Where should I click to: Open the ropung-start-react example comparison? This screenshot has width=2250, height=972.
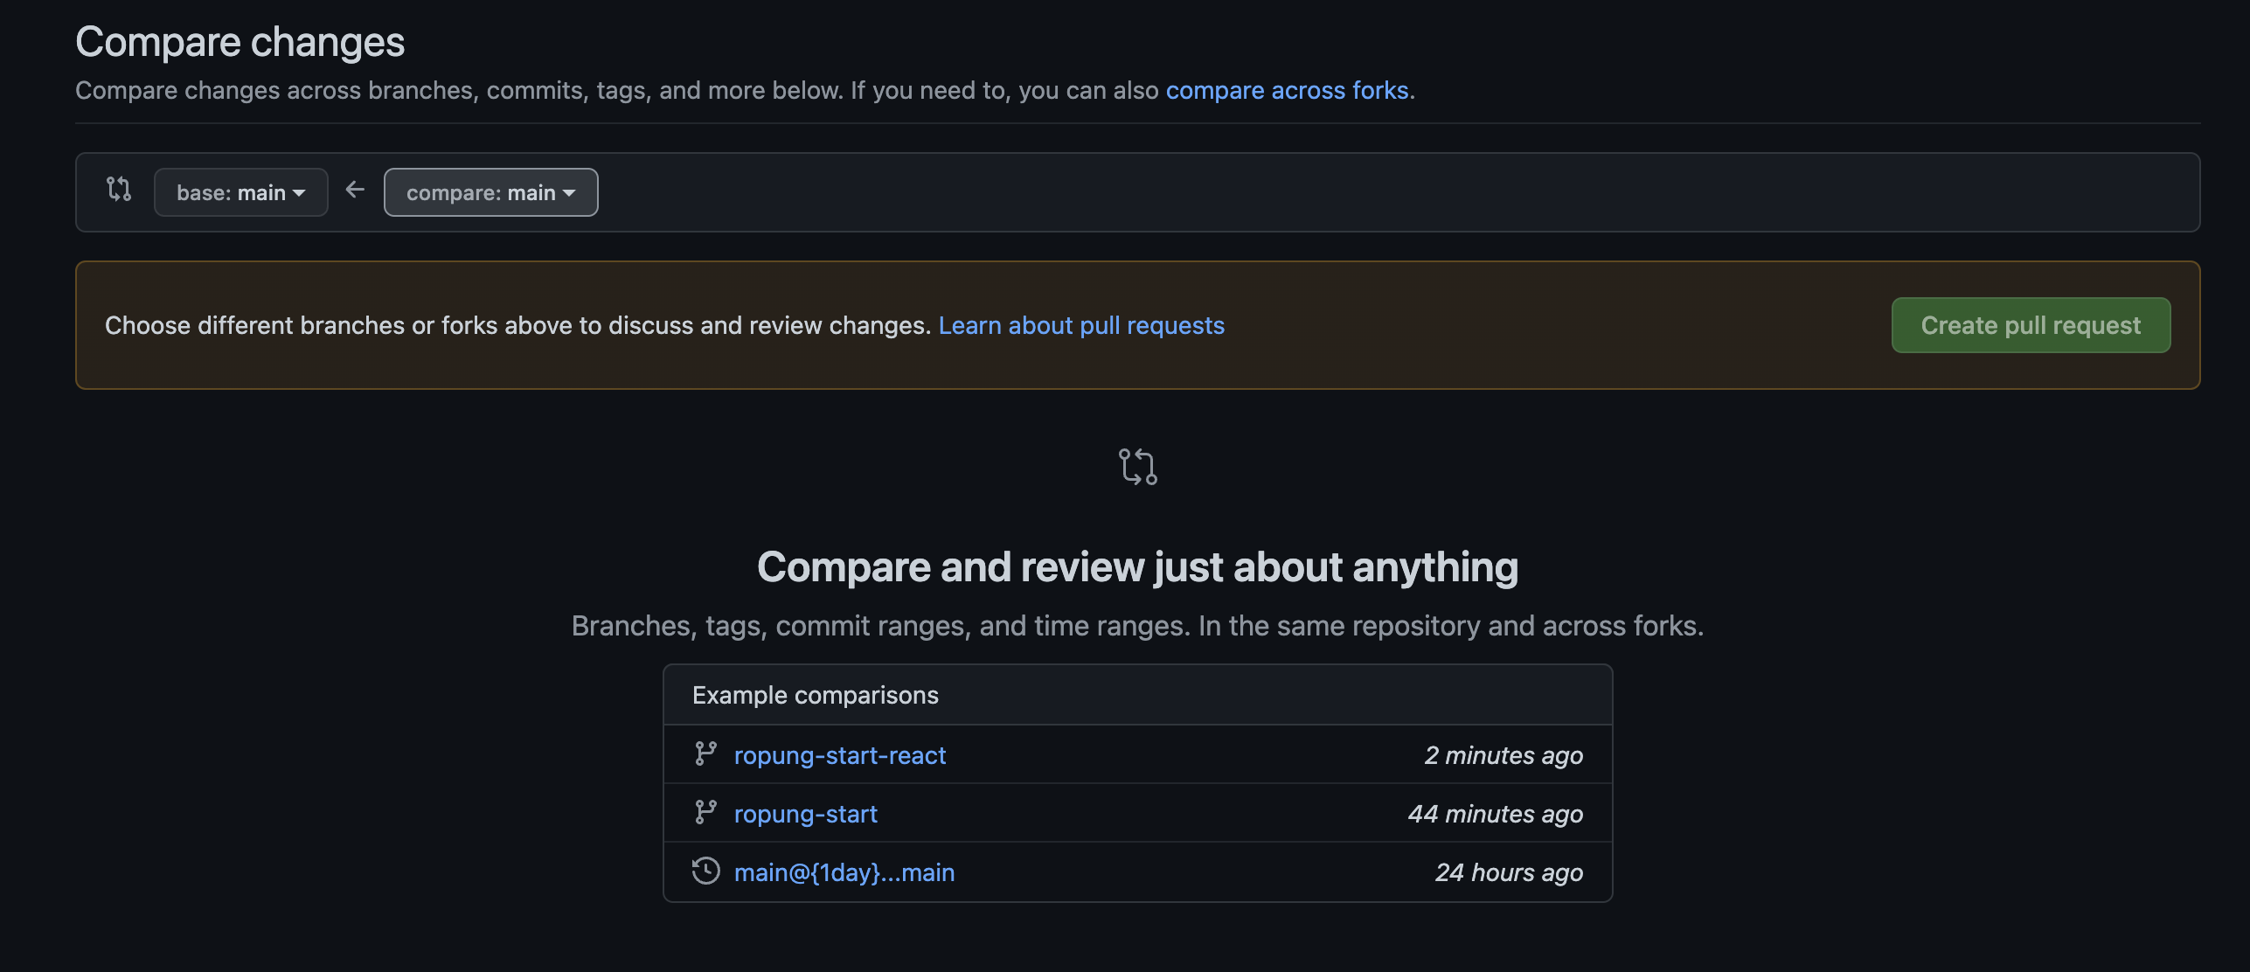(839, 755)
